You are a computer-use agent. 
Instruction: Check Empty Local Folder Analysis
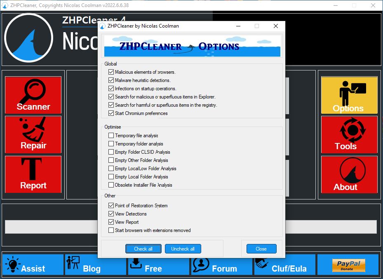pyautogui.click(x=111, y=176)
